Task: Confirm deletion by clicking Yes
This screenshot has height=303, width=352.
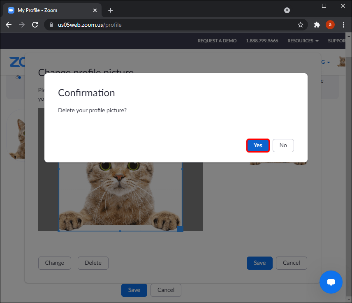Action: click(258, 146)
